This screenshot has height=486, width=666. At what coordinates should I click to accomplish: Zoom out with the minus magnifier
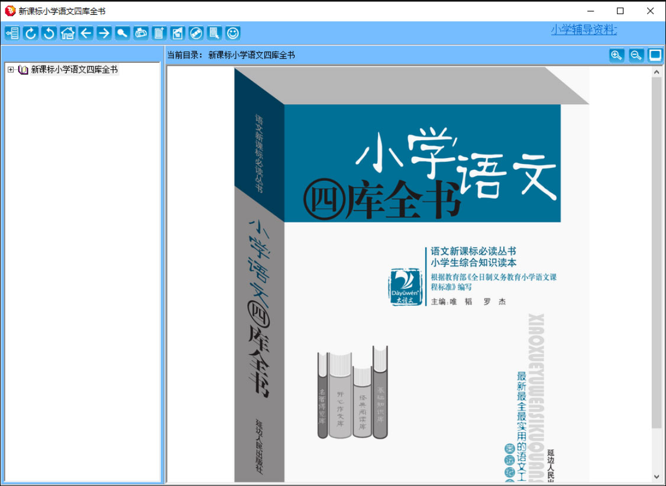pyautogui.click(x=636, y=55)
